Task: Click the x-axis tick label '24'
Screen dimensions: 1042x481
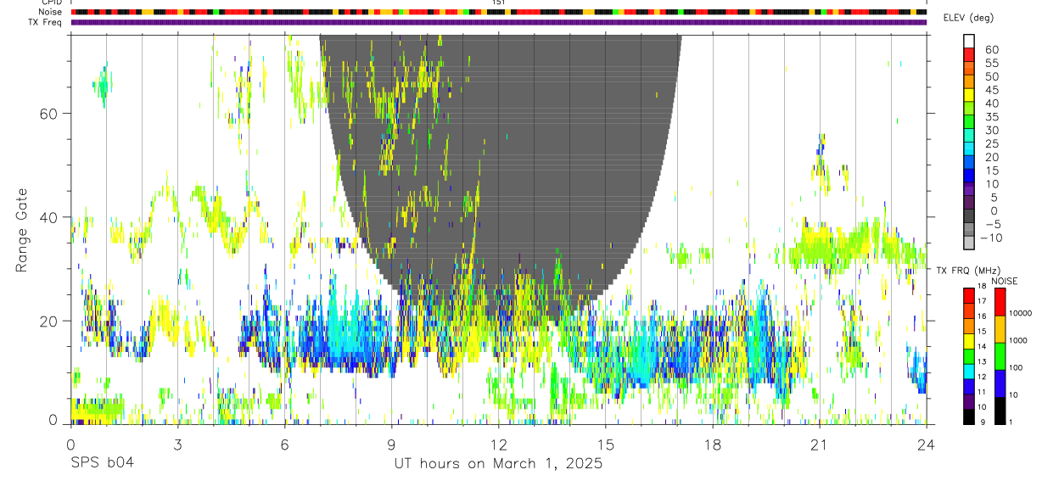Action: [926, 444]
